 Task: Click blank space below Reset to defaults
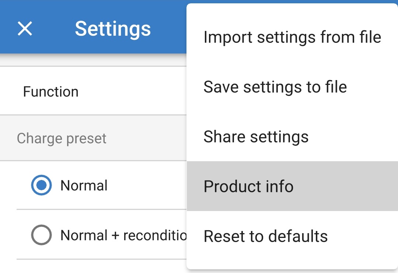click(x=292, y=260)
